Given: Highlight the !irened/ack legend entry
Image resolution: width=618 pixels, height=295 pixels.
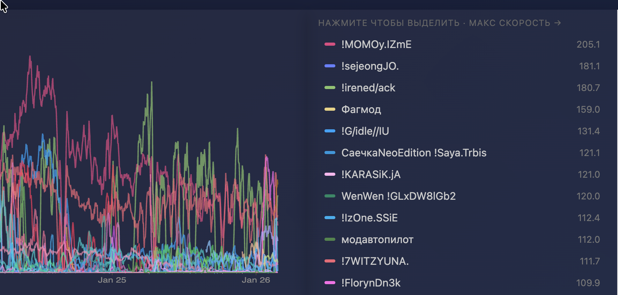Looking at the screenshot, I should click(x=368, y=88).
